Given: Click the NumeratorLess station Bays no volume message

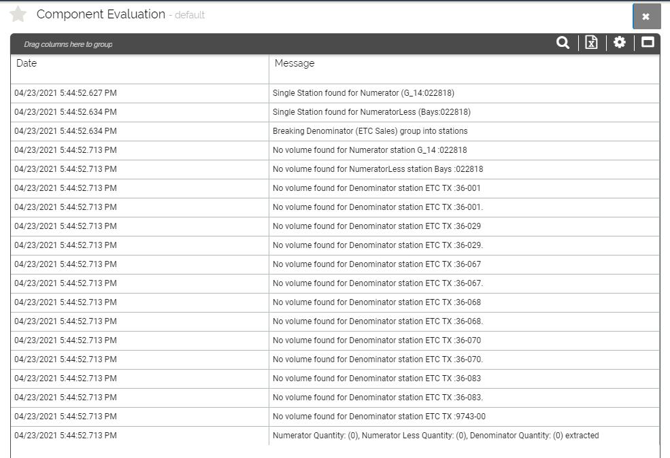Looking at the screenshot, I should click(x=378, y=169).
